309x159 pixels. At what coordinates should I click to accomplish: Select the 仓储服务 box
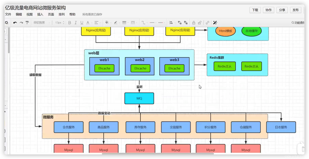click(x=246, y=127)
